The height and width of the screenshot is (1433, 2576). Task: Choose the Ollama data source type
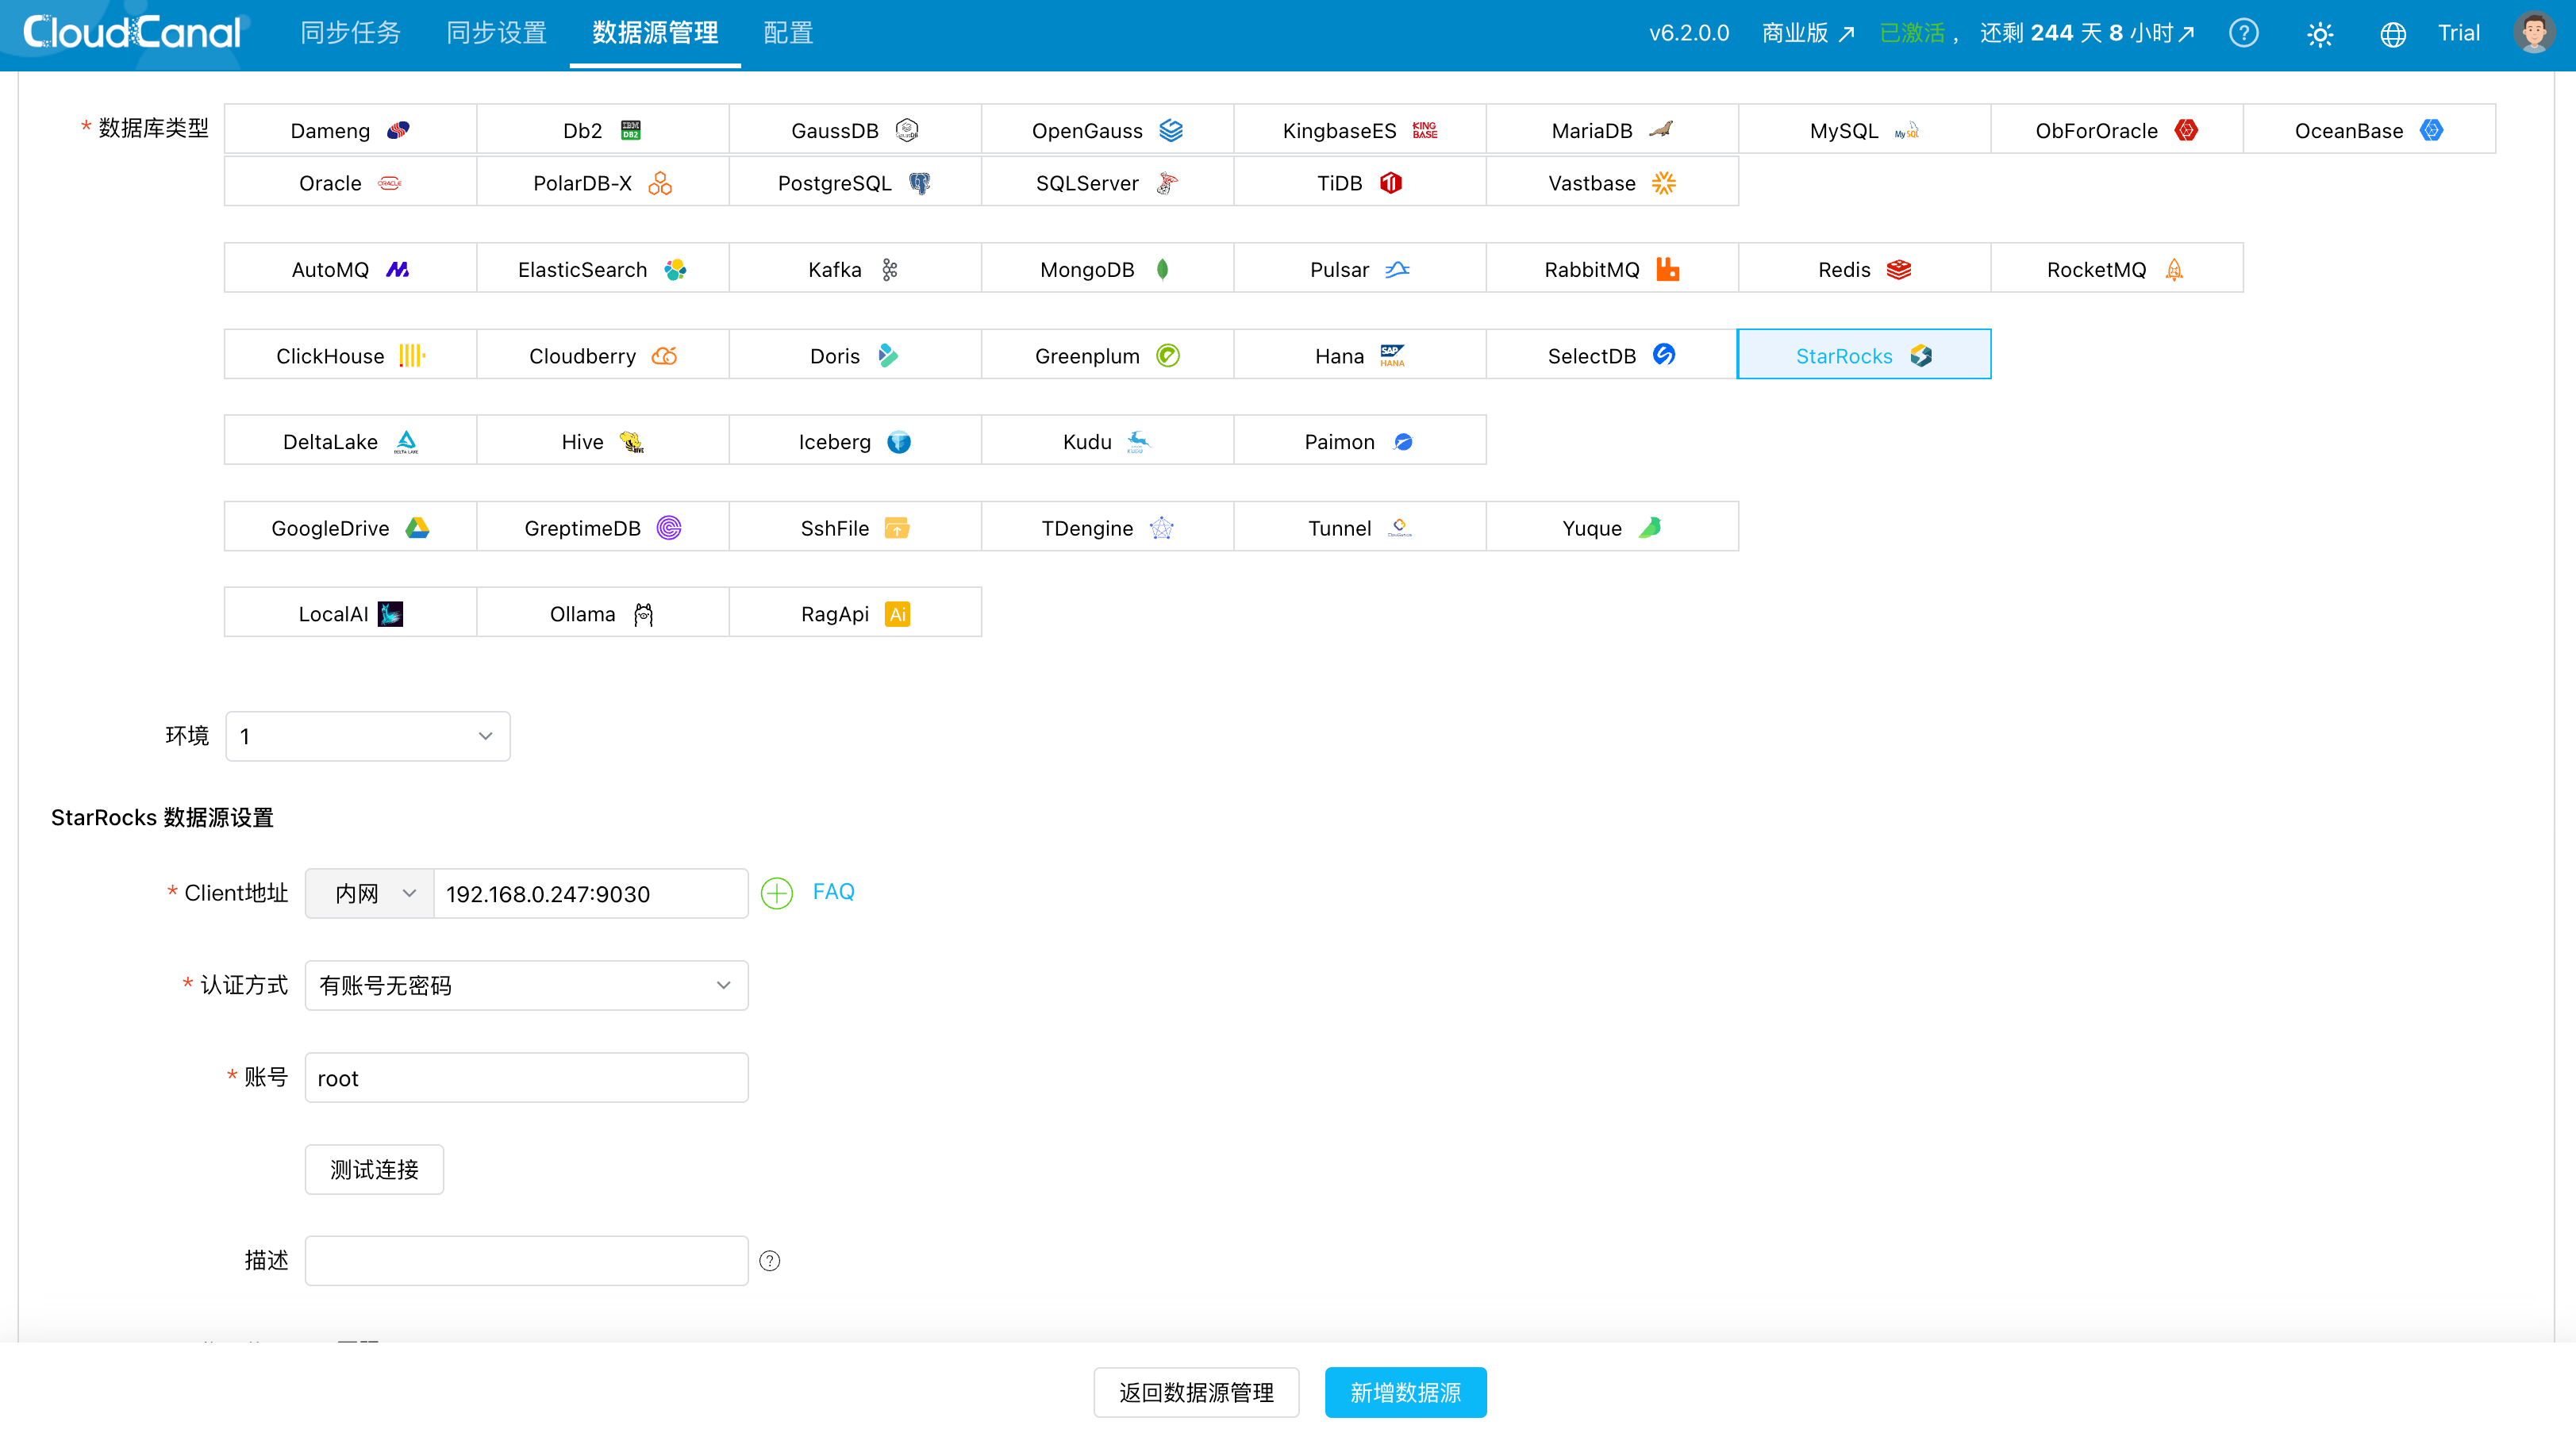tap(602, 613)
